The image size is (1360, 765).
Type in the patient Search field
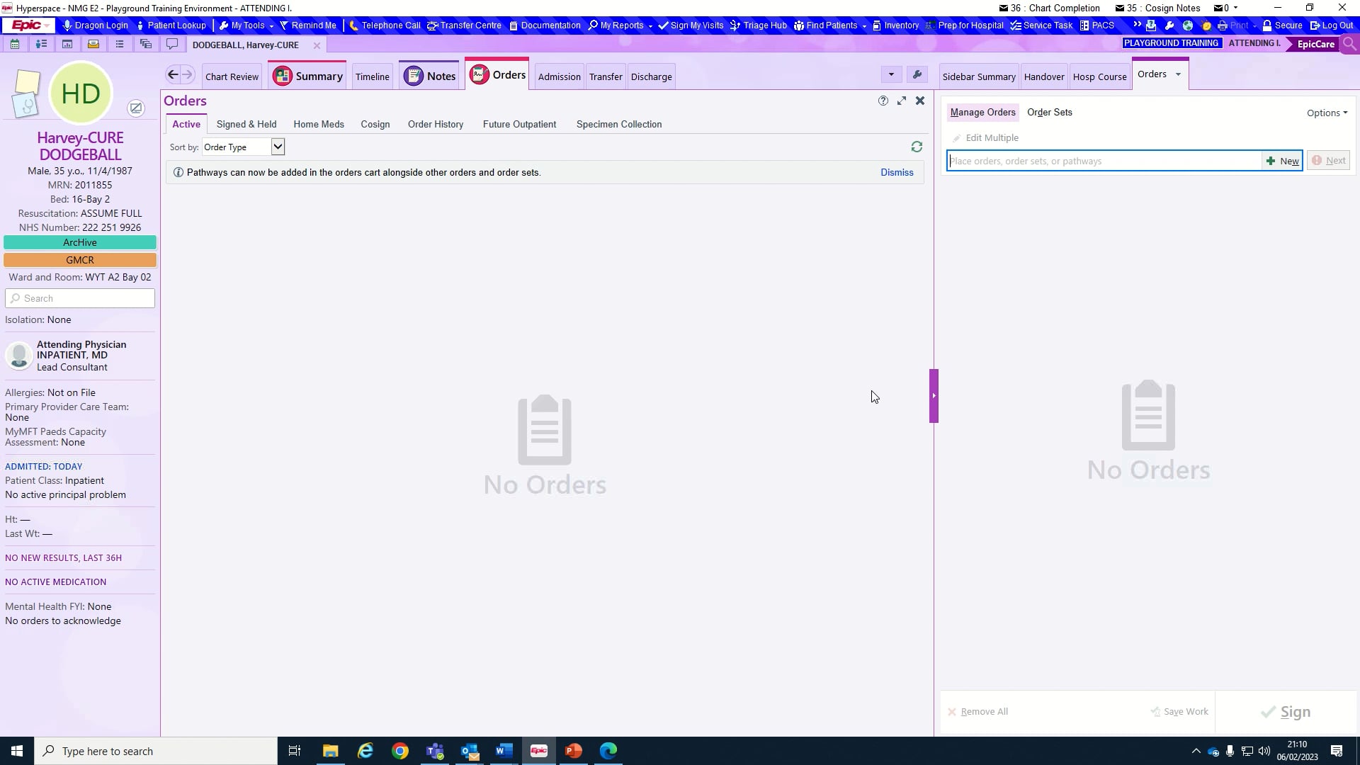pos(80,297)
